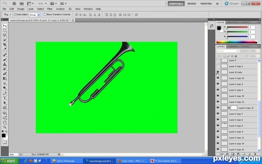The height and width of the screenshot is (164, 262).
Task: Select the Clone Stamp tool
Action: pyautogui.click(x=5, y=64)
